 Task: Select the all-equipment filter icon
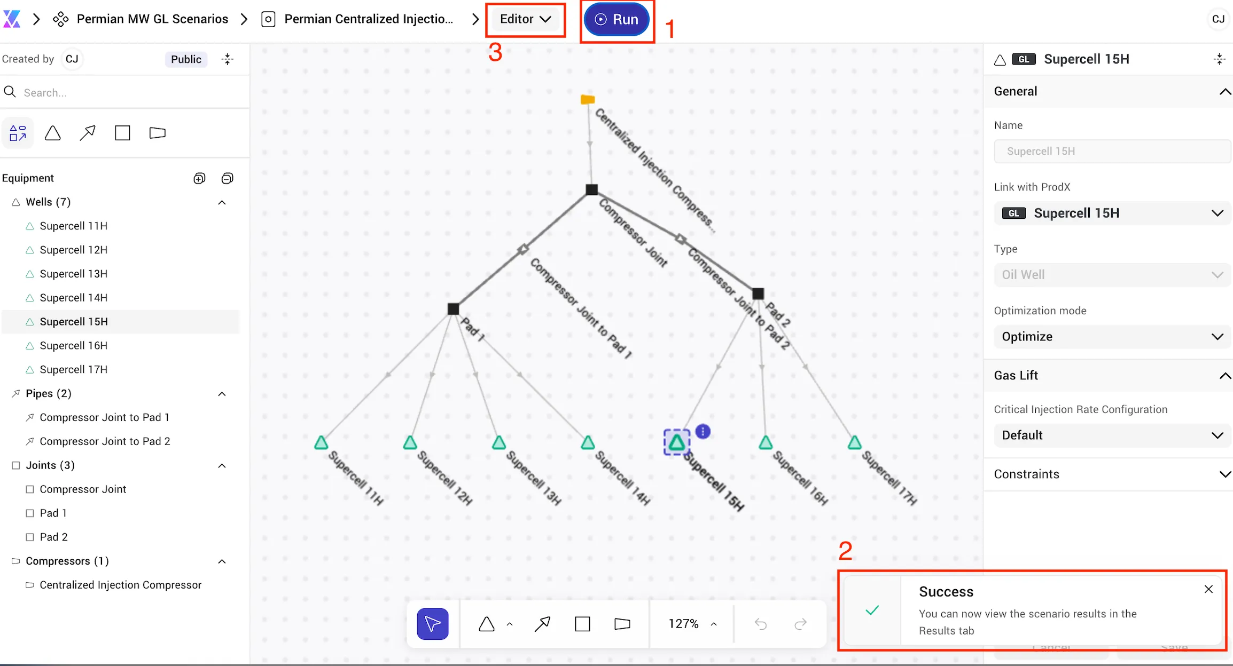18,133
